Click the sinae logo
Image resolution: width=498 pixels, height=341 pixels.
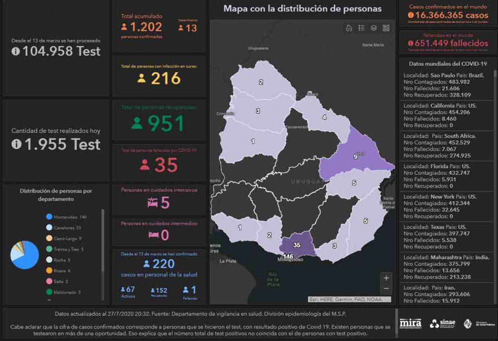tap(442, 323)
